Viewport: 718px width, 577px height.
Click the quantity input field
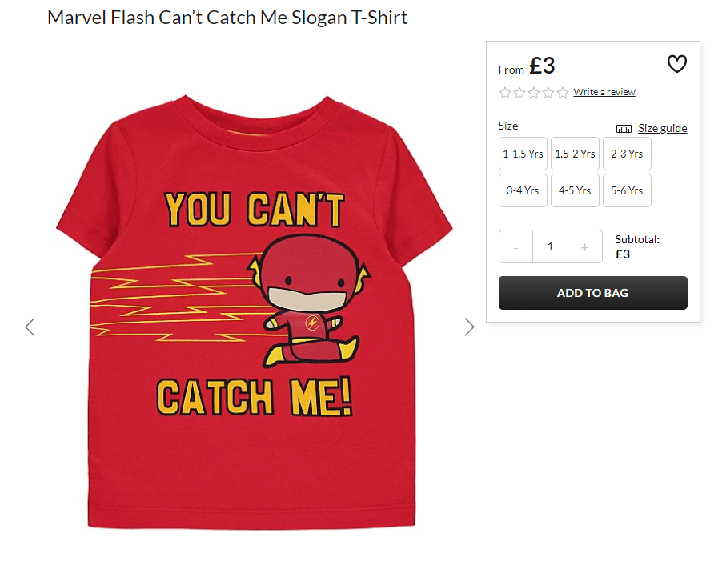pos(551,246)
